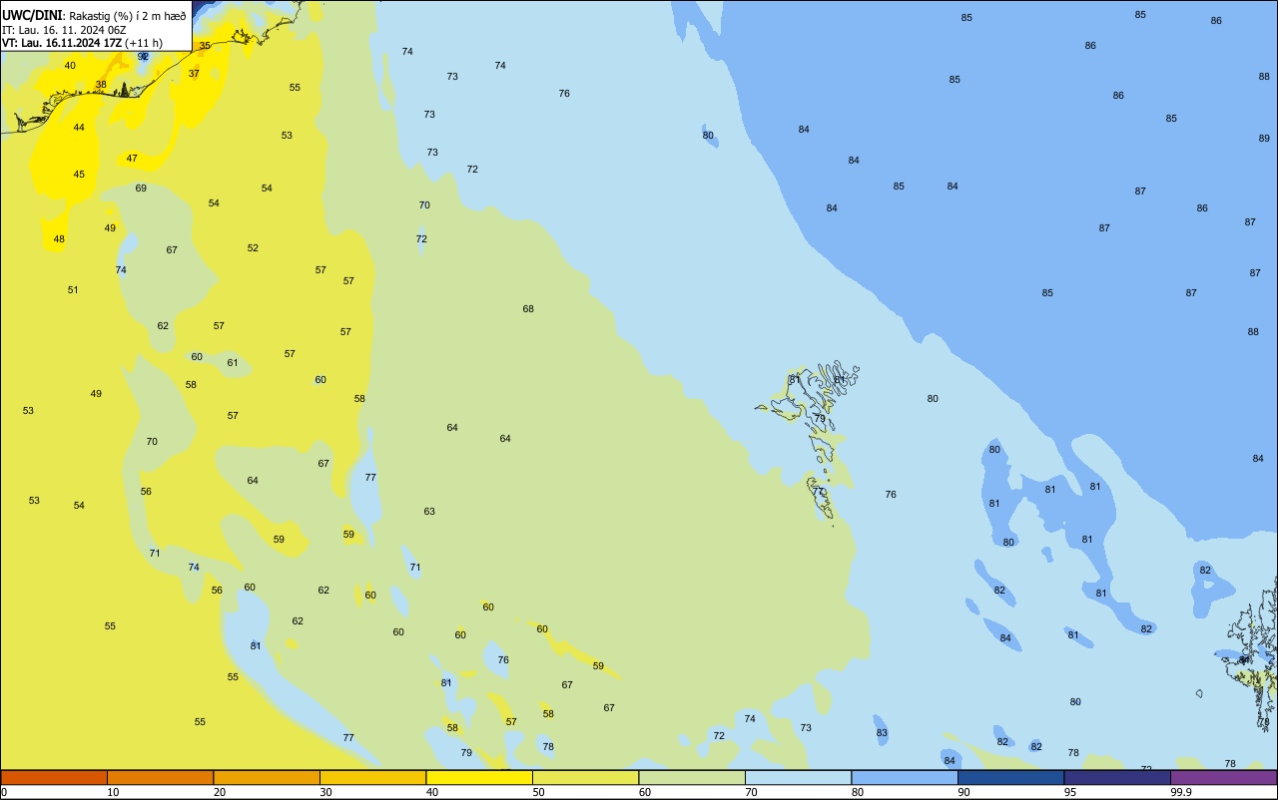1278x800 pixels.
Task: Click the 0–10 dark orange legend swatch
Action: 54,777
